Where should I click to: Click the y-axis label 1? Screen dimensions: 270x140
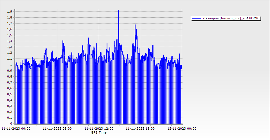pyautogui.click(x=11, y=65)
